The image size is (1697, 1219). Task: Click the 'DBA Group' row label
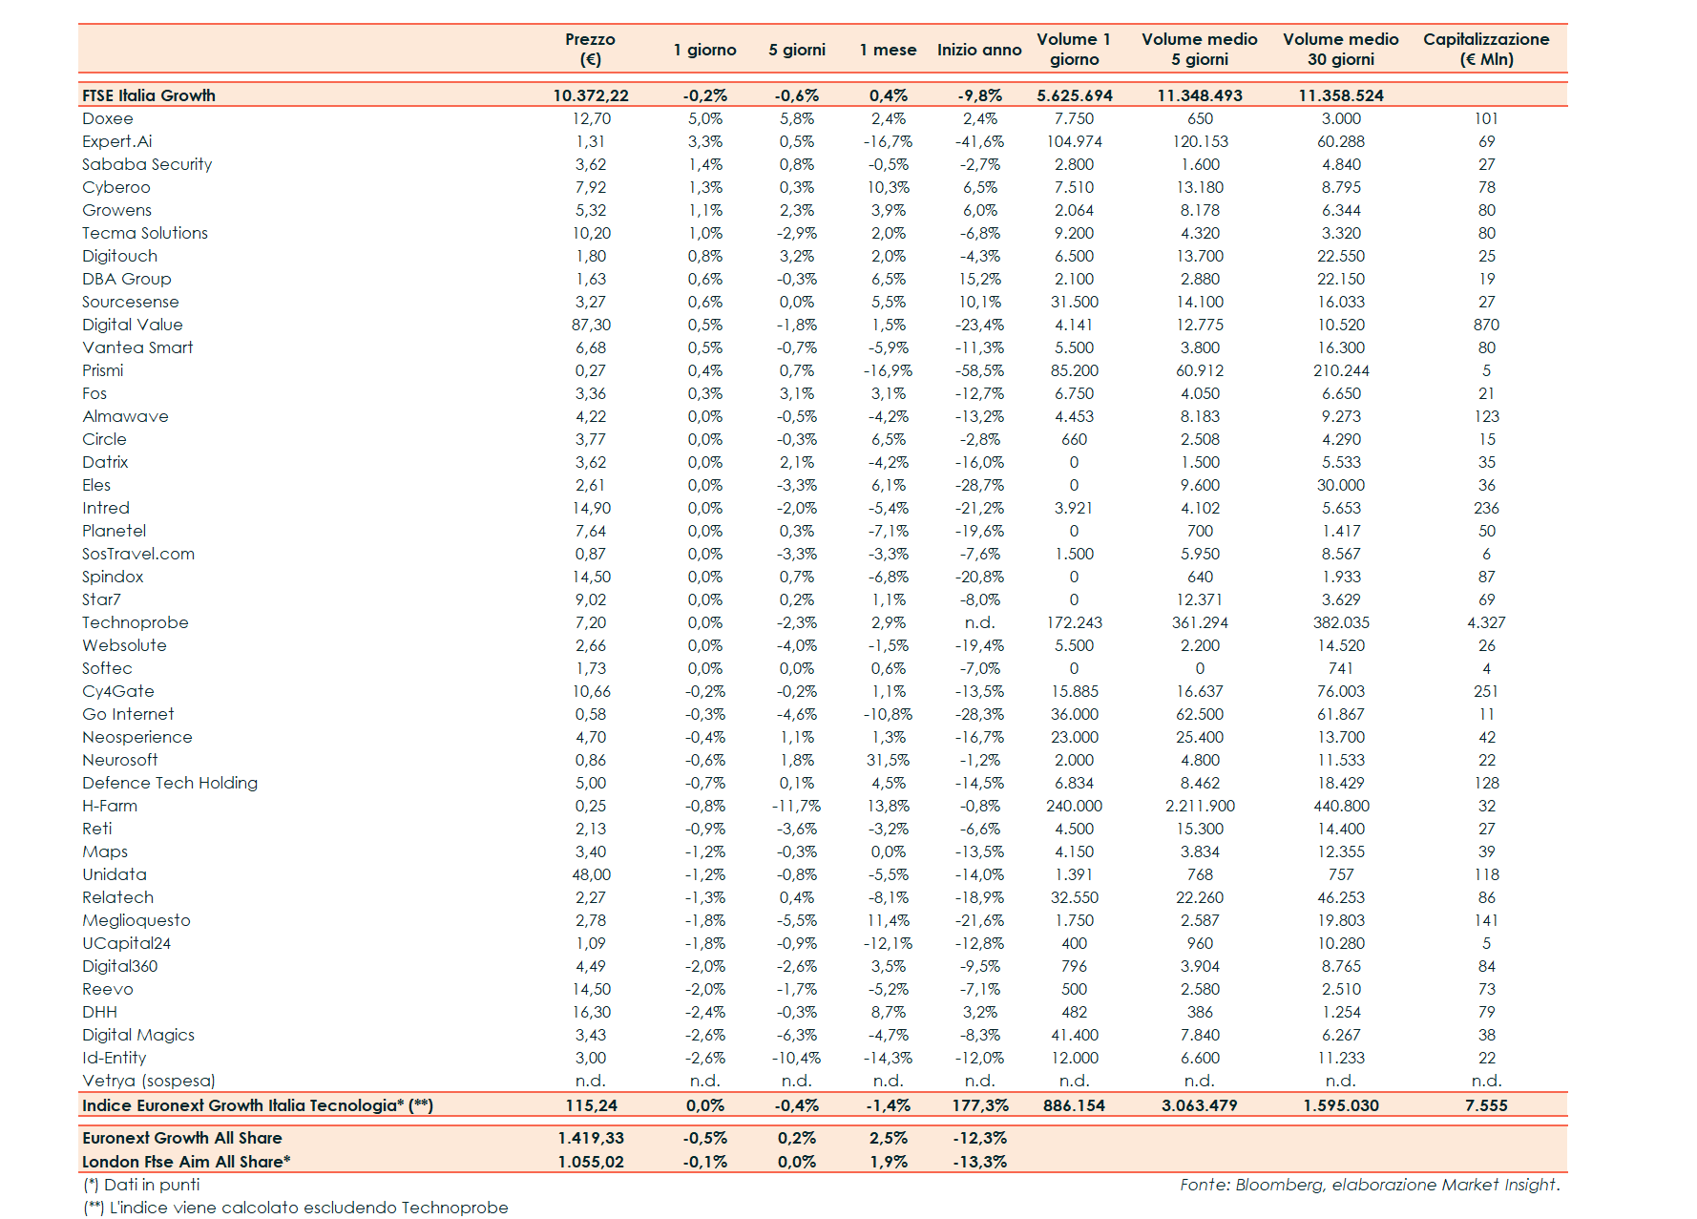pos(127,279)
